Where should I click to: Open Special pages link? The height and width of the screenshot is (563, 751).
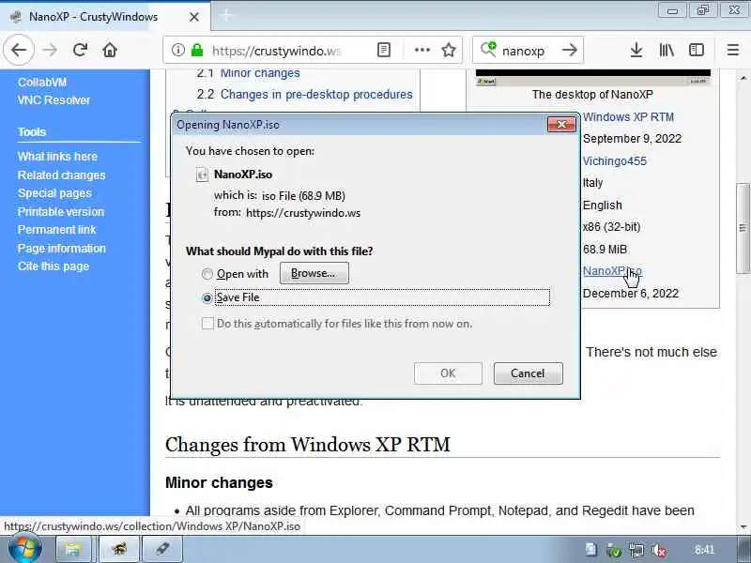54,193
